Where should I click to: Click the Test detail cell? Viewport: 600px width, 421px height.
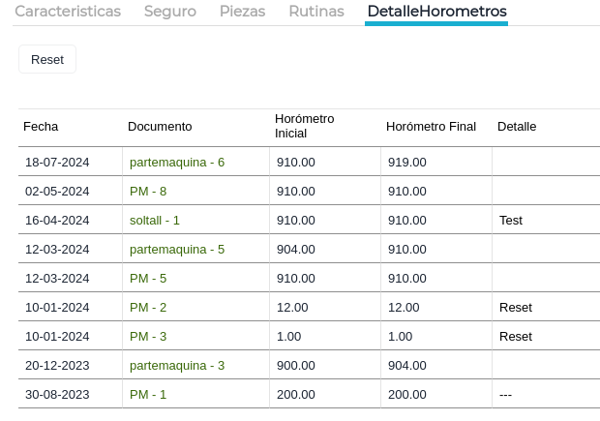[x=511, y=220]
